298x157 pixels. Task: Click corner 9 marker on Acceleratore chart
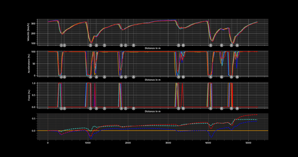(x=179, y=77)
